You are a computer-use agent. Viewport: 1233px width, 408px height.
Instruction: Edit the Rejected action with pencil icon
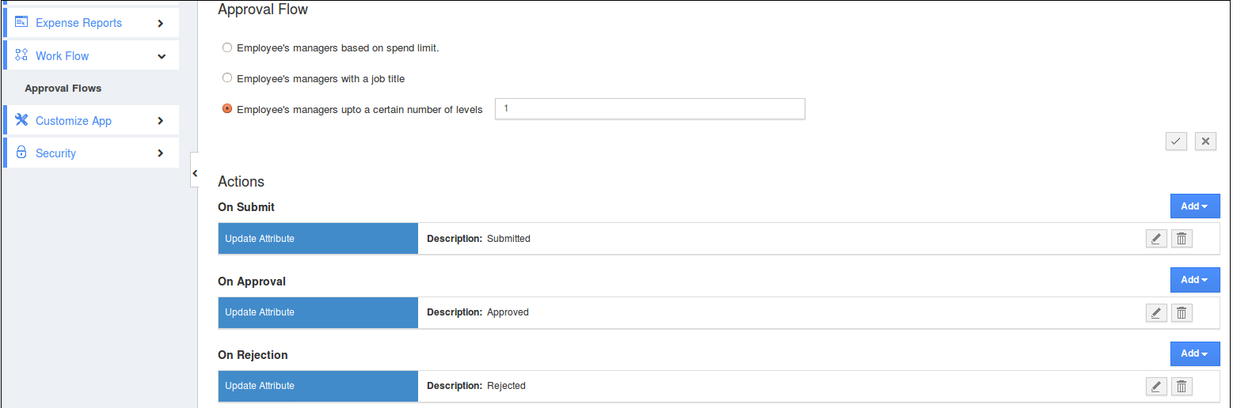tap(1156, 387)
